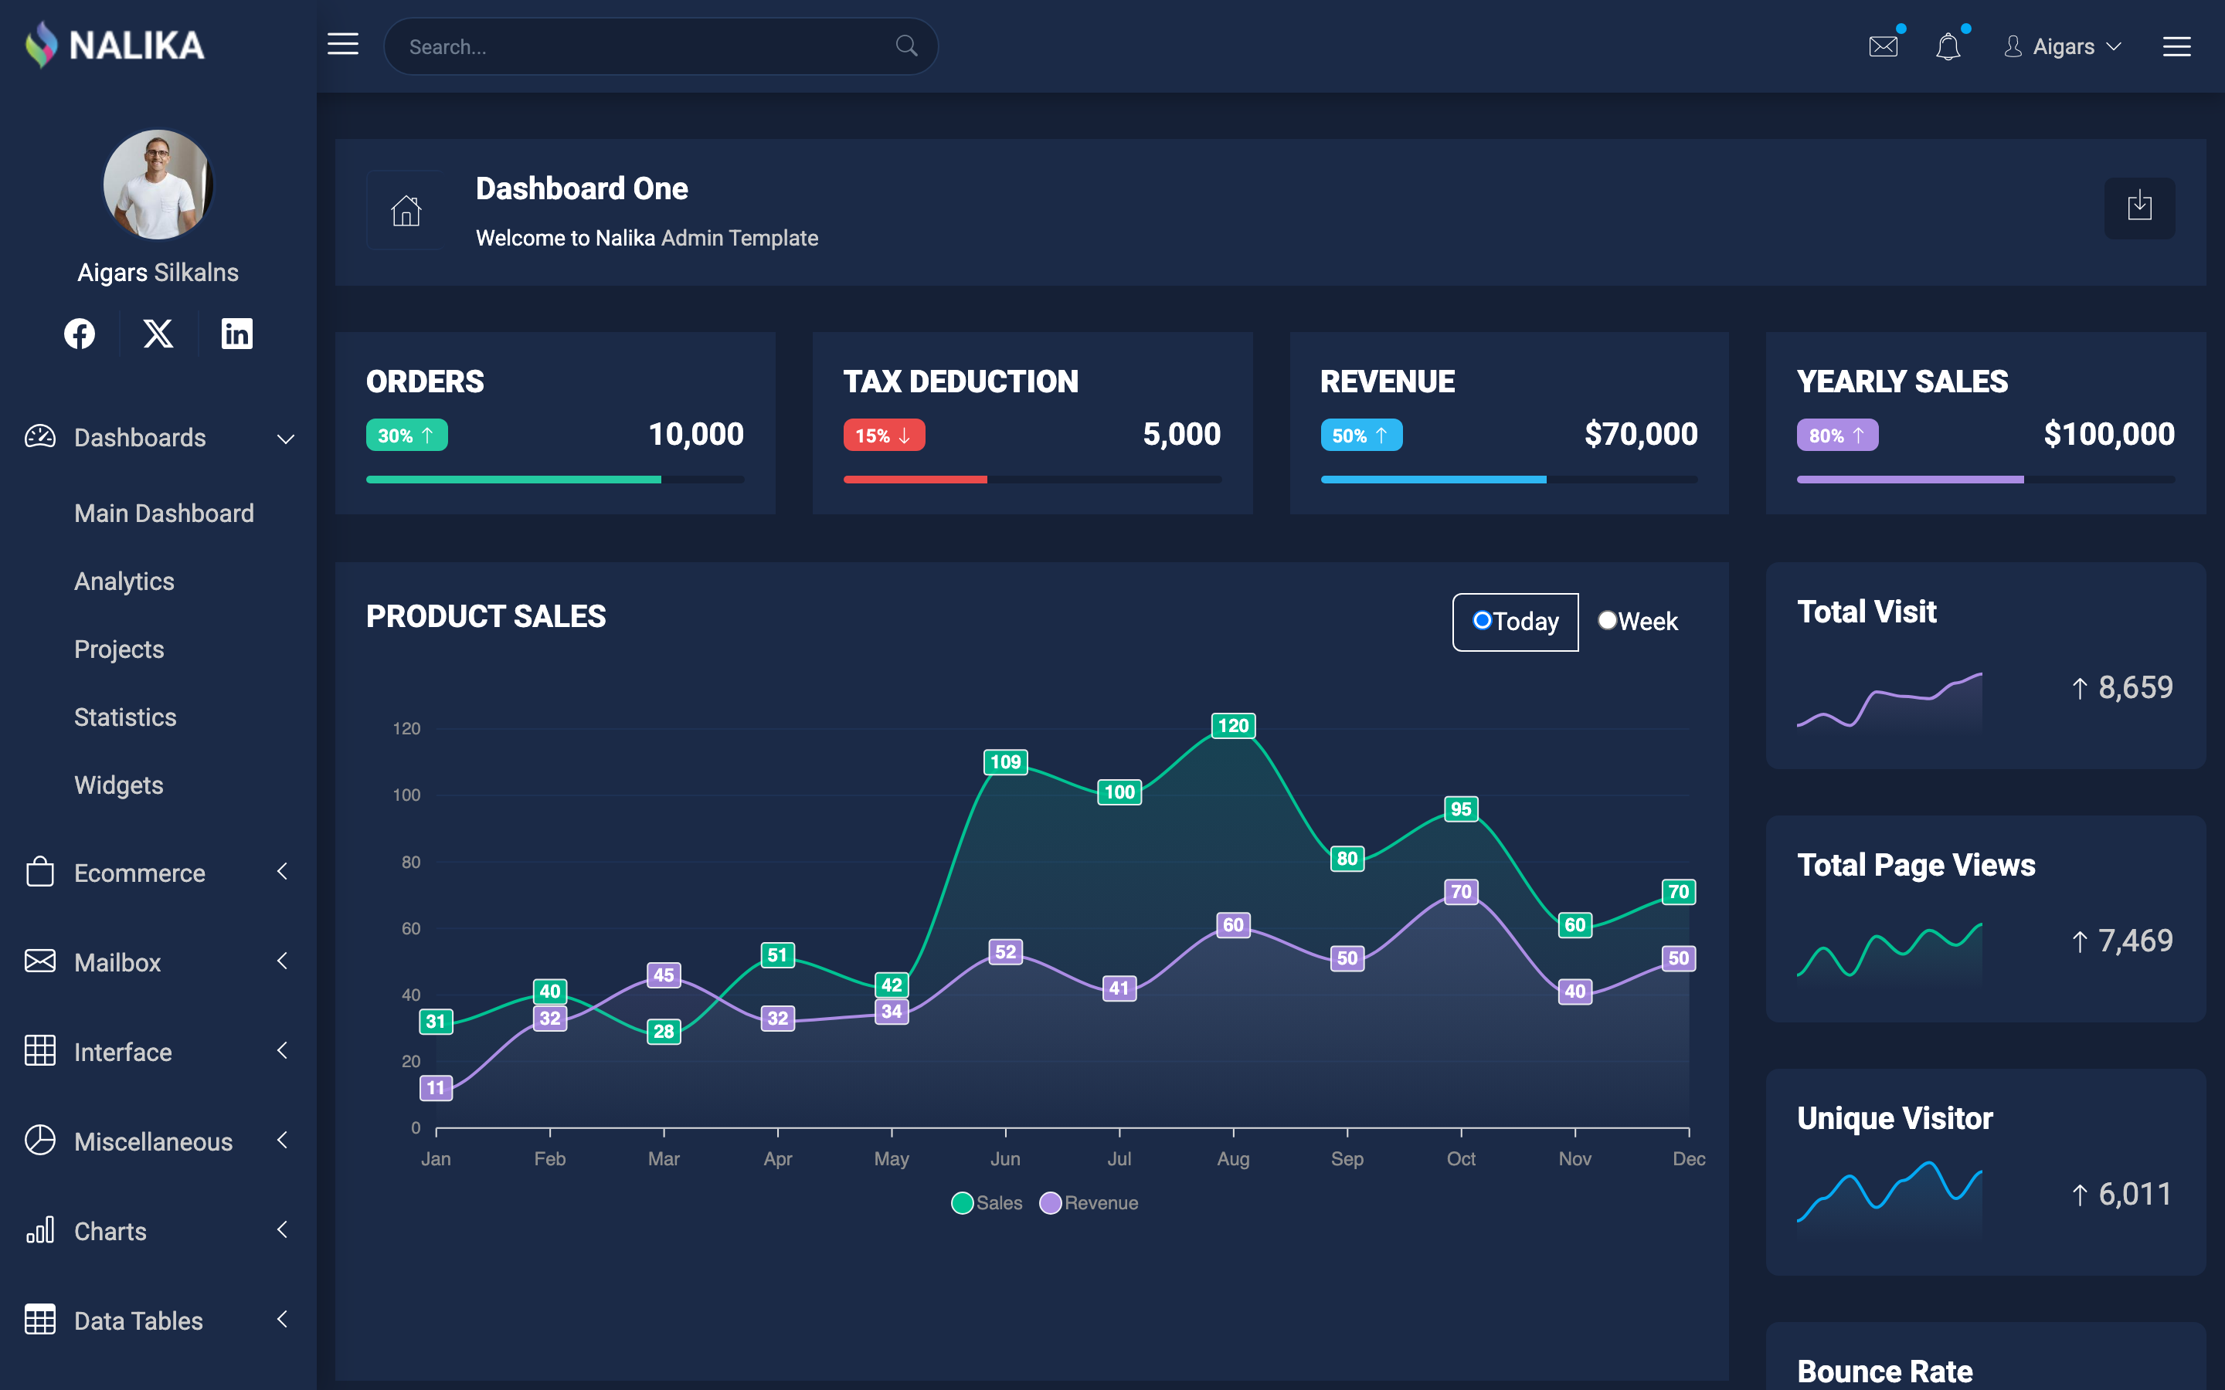
Task: Click the Dashboards gauge icon
Action: click(x=39, y=436)
